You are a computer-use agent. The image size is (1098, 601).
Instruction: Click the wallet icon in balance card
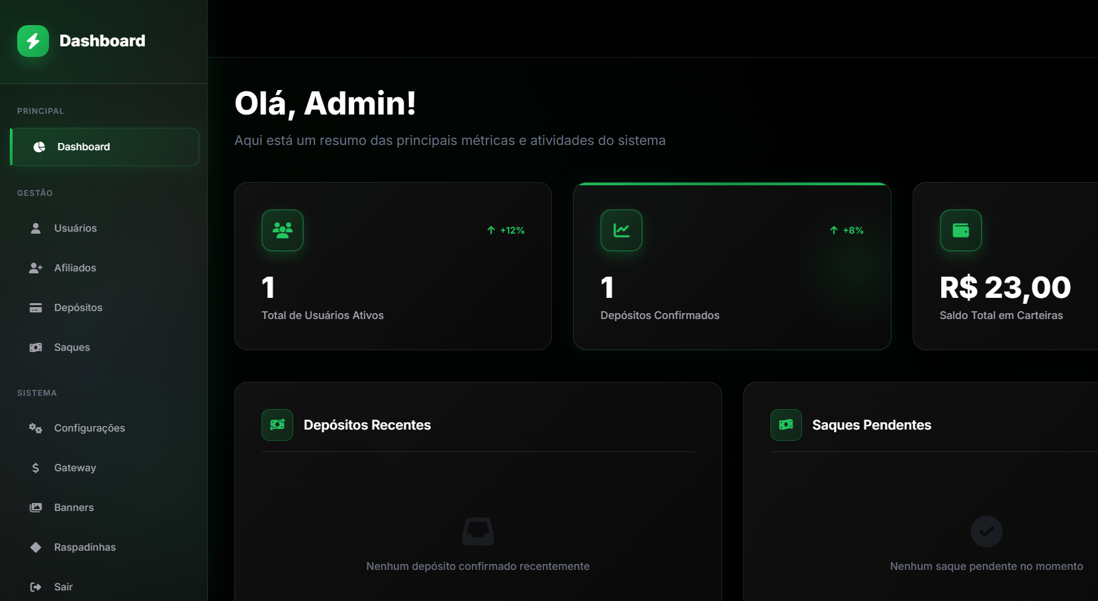960,230
